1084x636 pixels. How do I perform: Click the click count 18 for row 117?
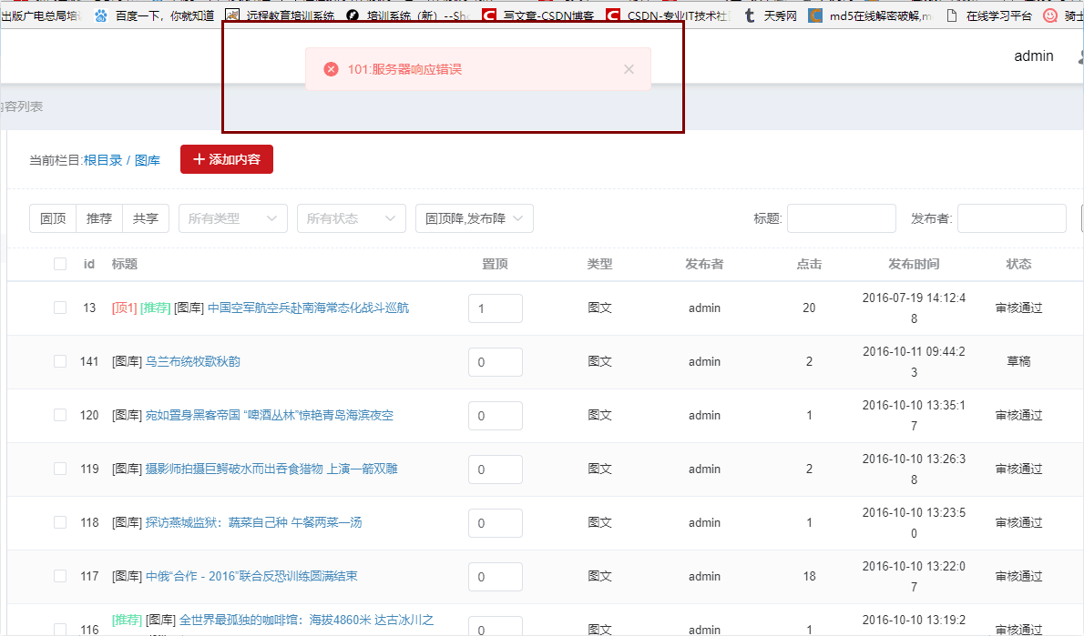coord(810,576)
